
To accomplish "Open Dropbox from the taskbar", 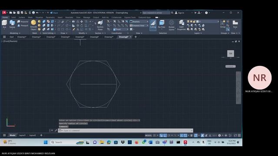I will 122,142.
